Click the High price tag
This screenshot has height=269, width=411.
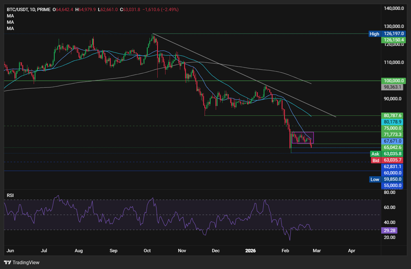(374, 34)
